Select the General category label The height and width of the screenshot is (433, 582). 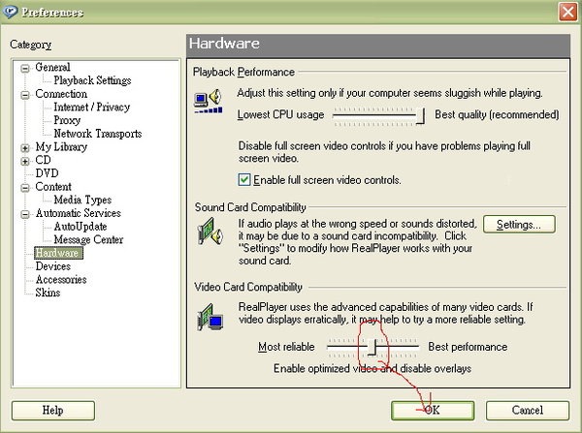[52, 67]
